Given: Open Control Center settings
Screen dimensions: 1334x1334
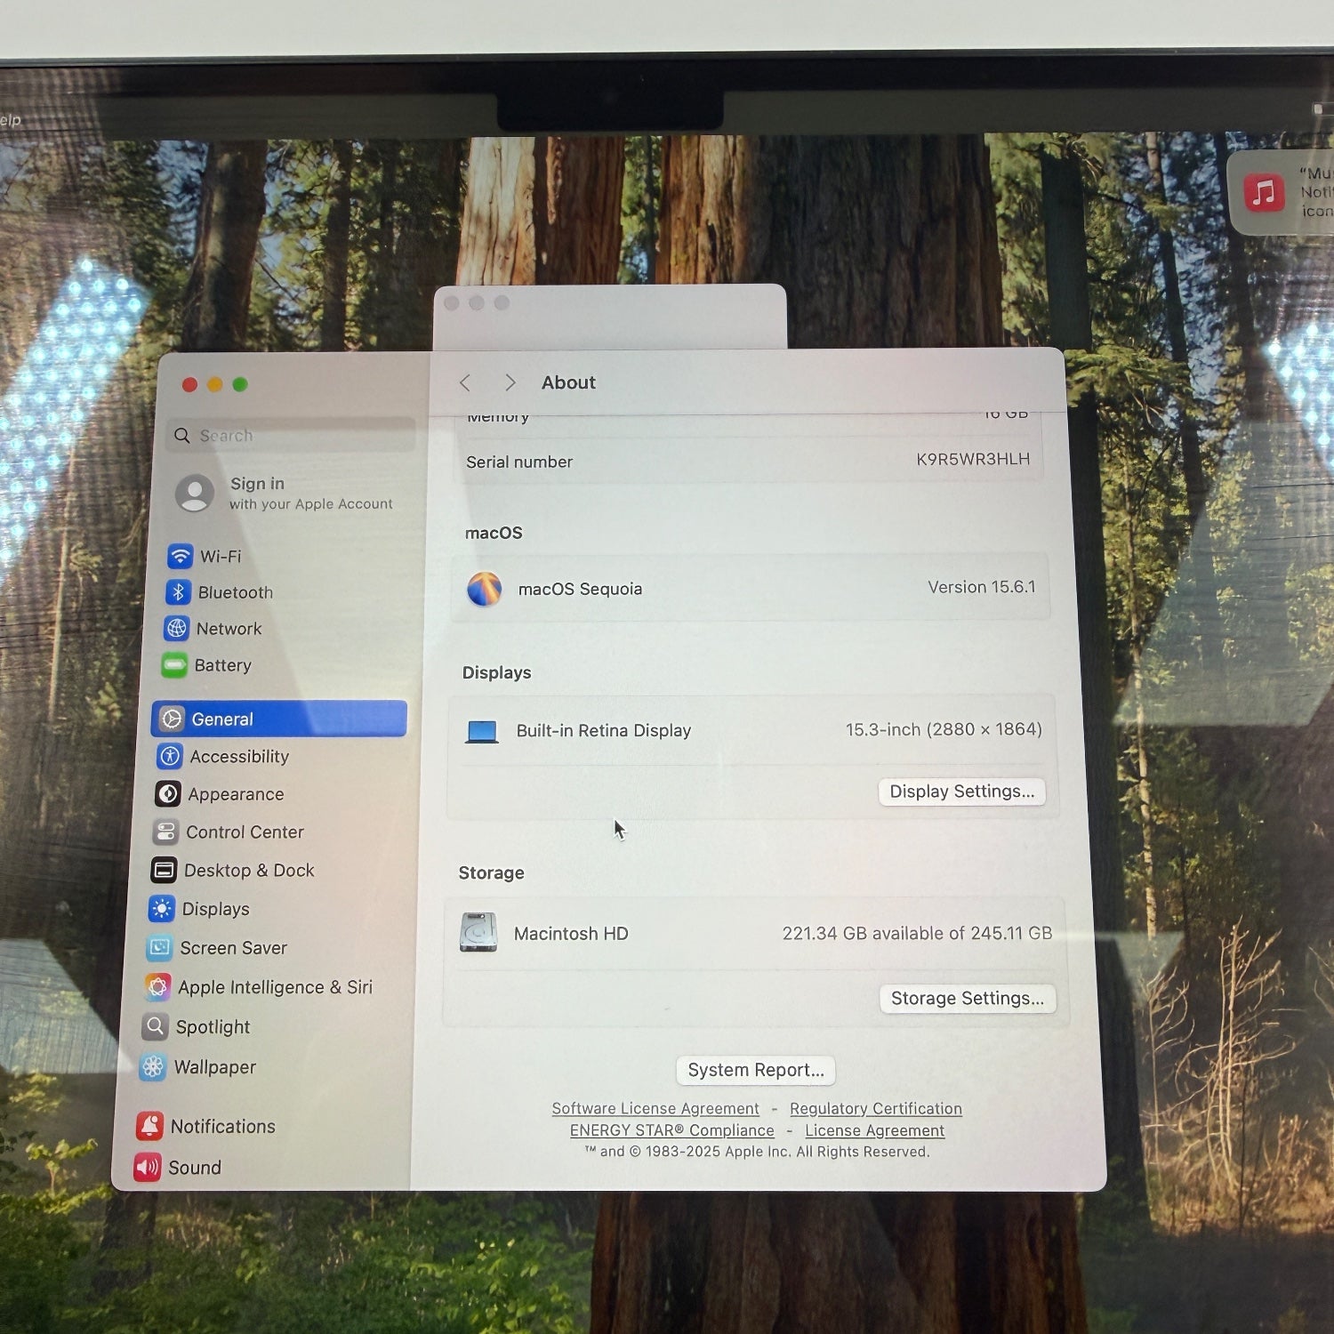Looking at the screenshot, I should (244, 832).
